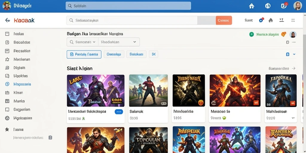Open the profile avatar in blue top bar
The width and height of the screenshot is (306, 153).
click(x=298, y=6)
